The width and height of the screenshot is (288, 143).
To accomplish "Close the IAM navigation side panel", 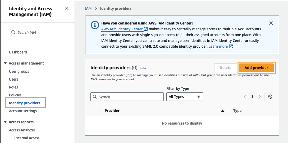I will pos(67,8).
